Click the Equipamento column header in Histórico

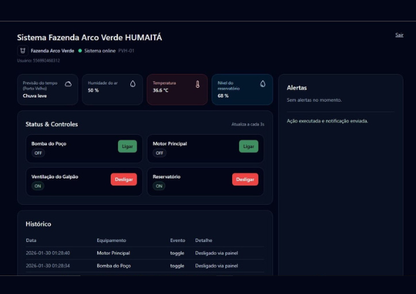click(111, 240)
